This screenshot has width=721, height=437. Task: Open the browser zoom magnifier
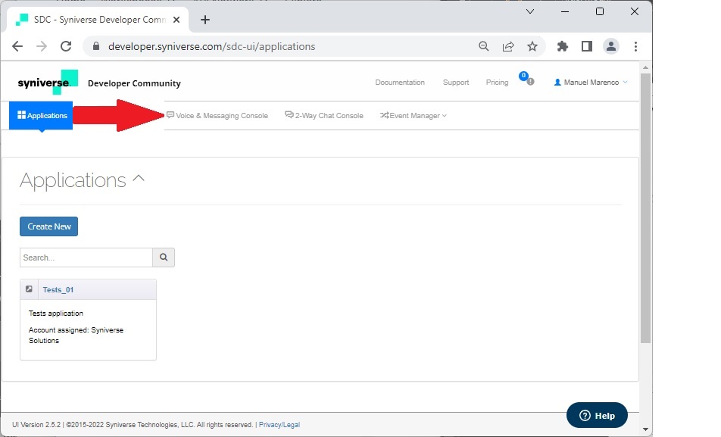[483, 46]
